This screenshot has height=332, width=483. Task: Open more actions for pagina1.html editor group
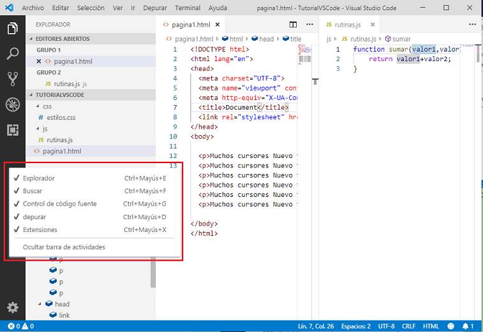(x=309, y=24)
